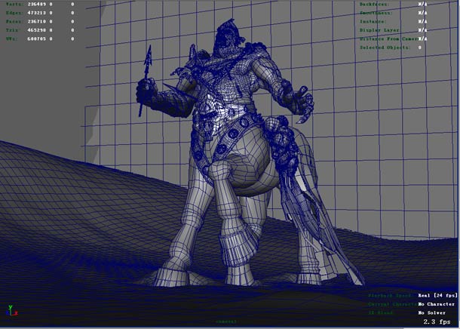Screen dimensions: 460x329
Task: Click the N/A value beside Smoothness
Action: [422, 13]
